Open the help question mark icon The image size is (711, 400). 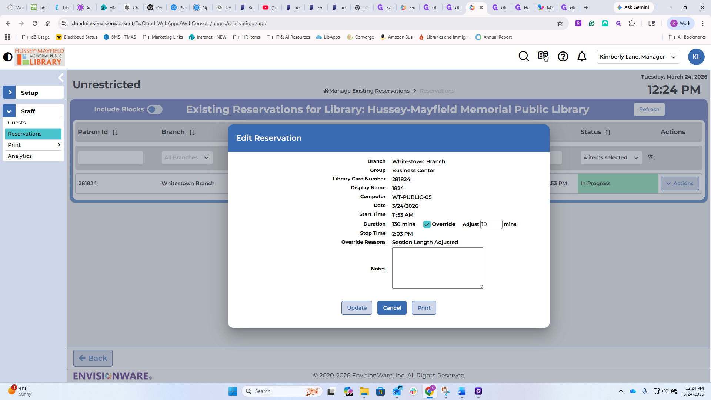click(563, 57)
